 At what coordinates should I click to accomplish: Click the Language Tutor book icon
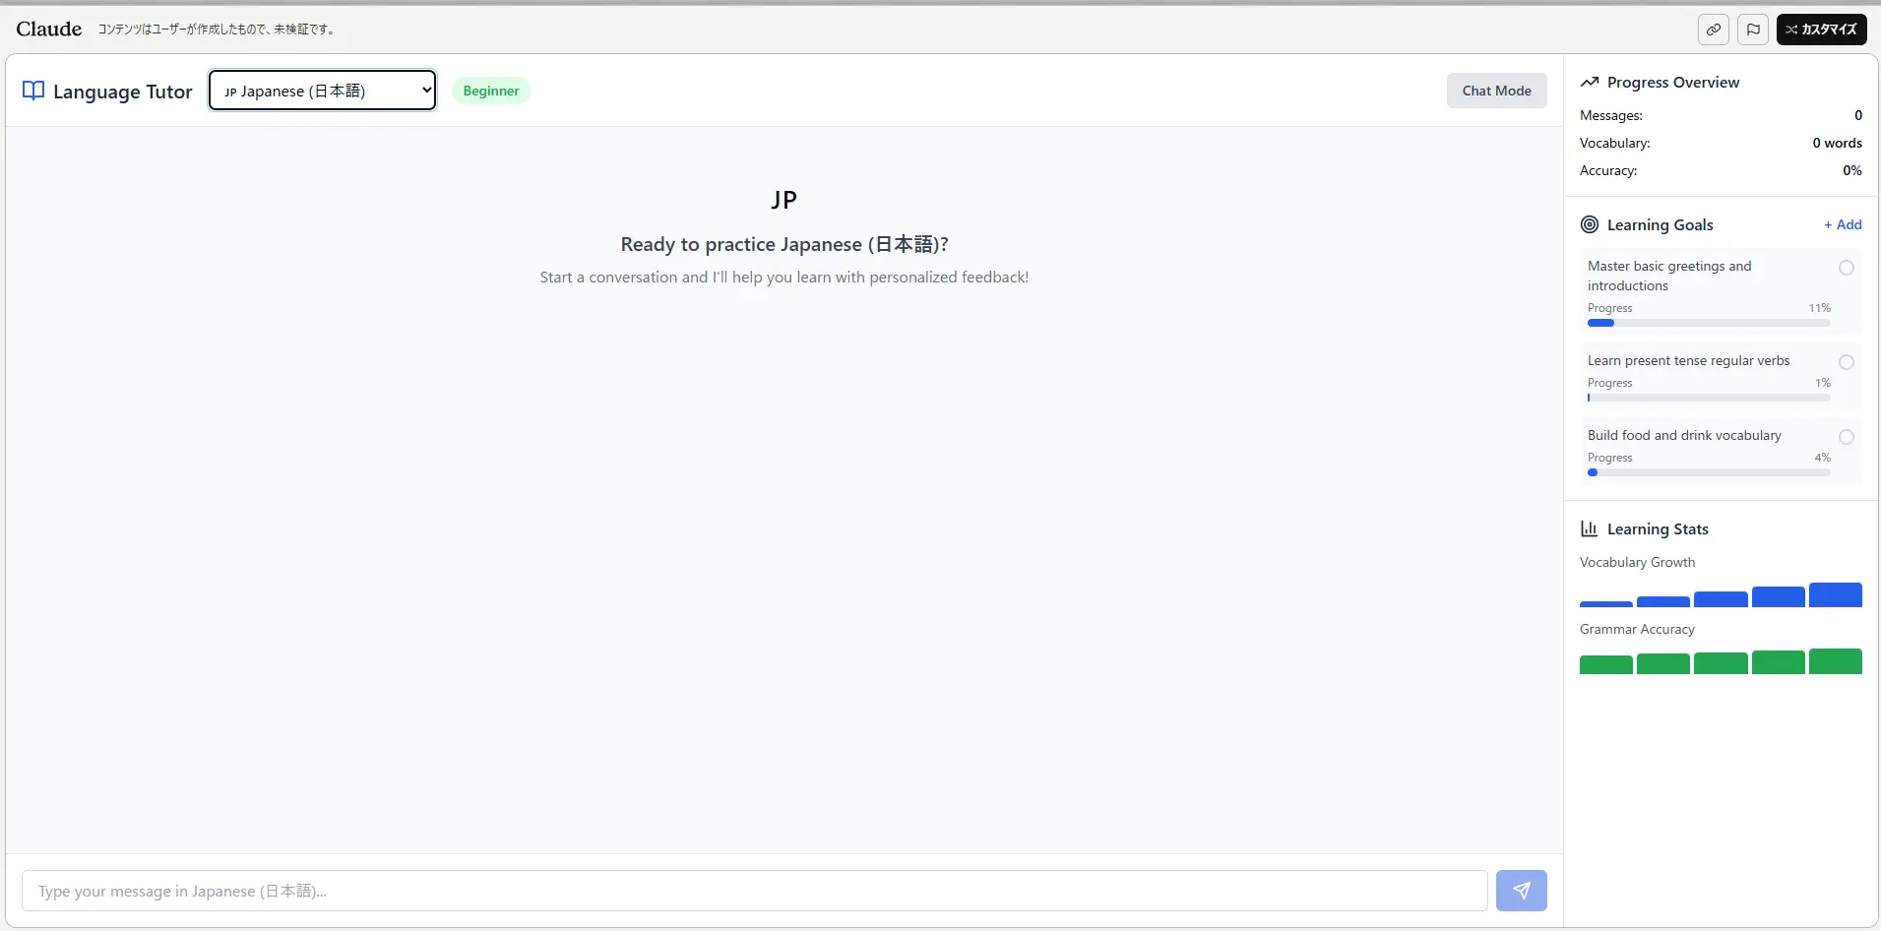[x=33, y=91]
